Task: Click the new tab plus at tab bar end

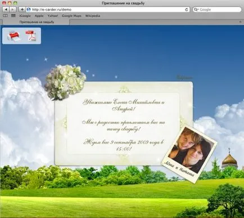Action: [x=240, y=22]
